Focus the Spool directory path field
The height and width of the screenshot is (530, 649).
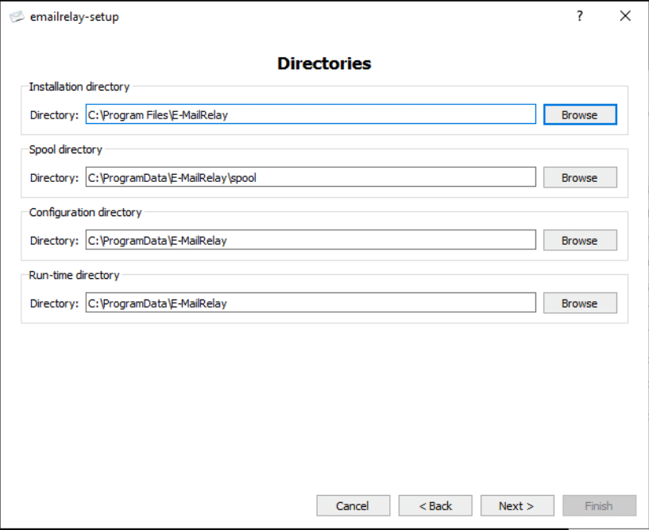coord(311,177)
